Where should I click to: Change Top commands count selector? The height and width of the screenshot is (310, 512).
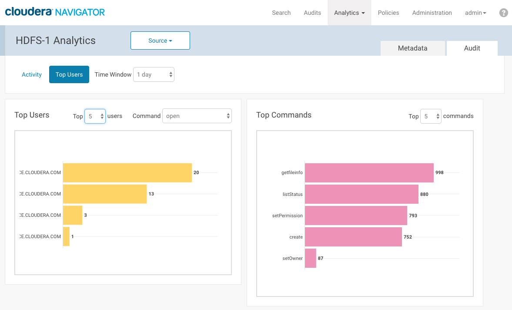click(431, 116)
